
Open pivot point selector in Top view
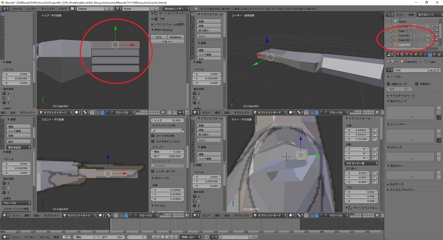coord(85,112)
